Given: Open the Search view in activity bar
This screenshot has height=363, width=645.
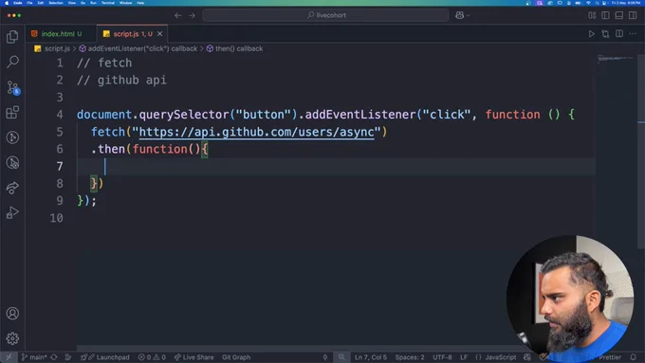Looking at the screenshot, I should click(x=12, y=62).
